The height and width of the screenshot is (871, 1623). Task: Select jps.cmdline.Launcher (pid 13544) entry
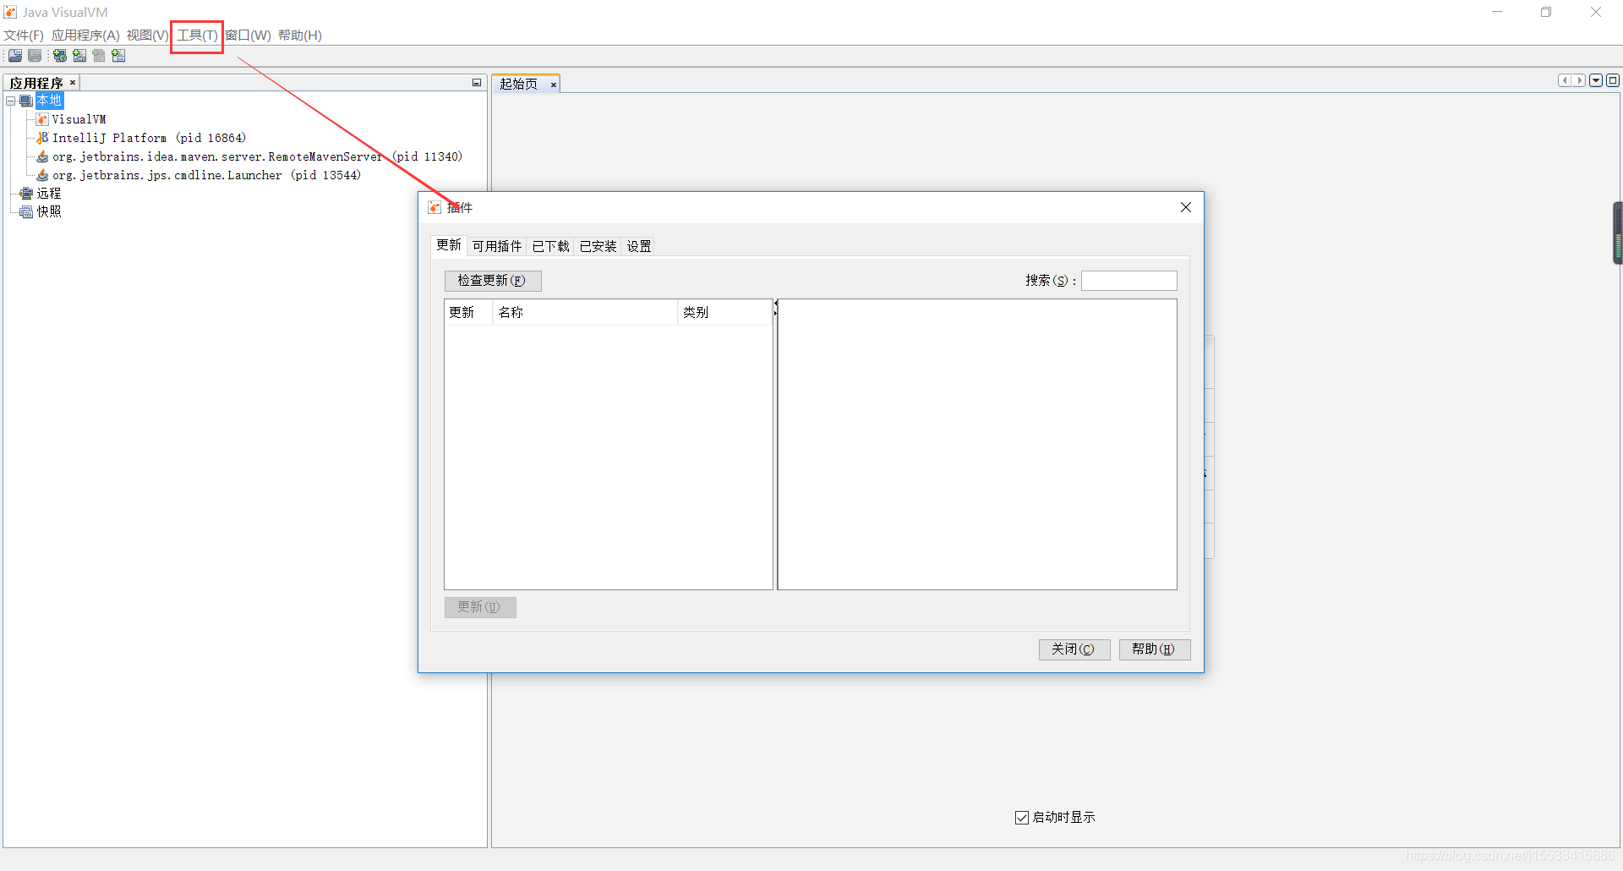click(x=206, y=175)
